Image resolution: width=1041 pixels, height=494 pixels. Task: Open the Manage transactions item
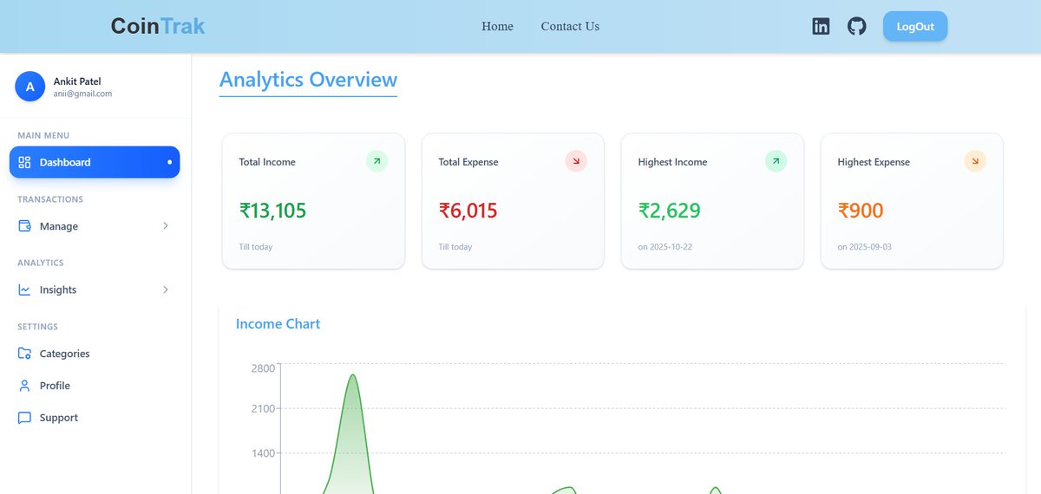point(95,226)
